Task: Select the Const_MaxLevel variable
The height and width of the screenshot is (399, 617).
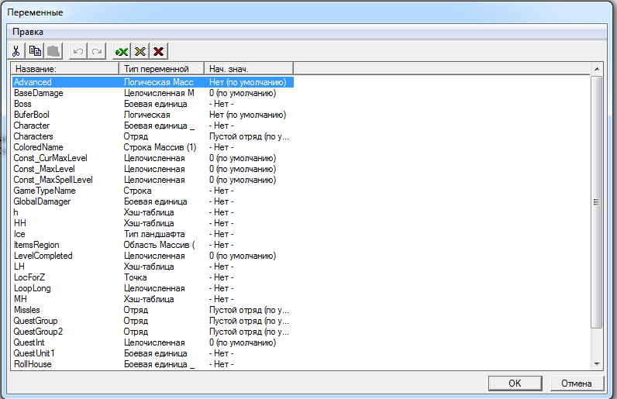Action: [x=44, y=169]
